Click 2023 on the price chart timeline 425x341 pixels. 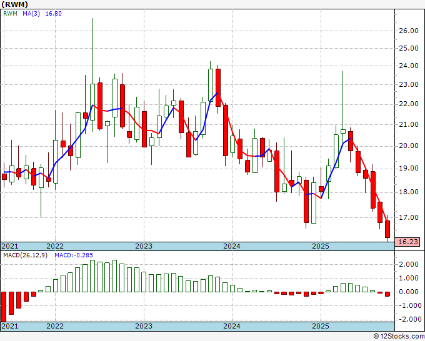tap(144, 246)
